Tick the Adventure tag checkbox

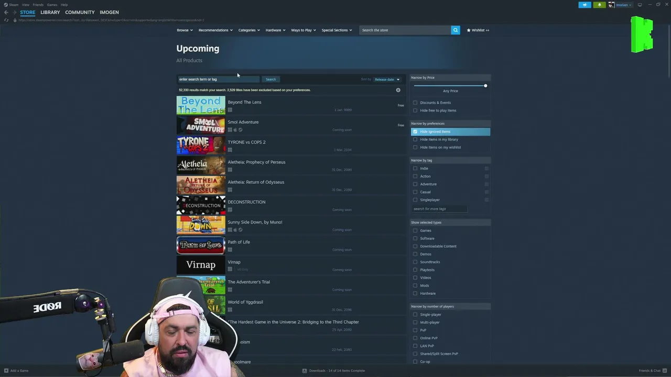coord(415,184)
